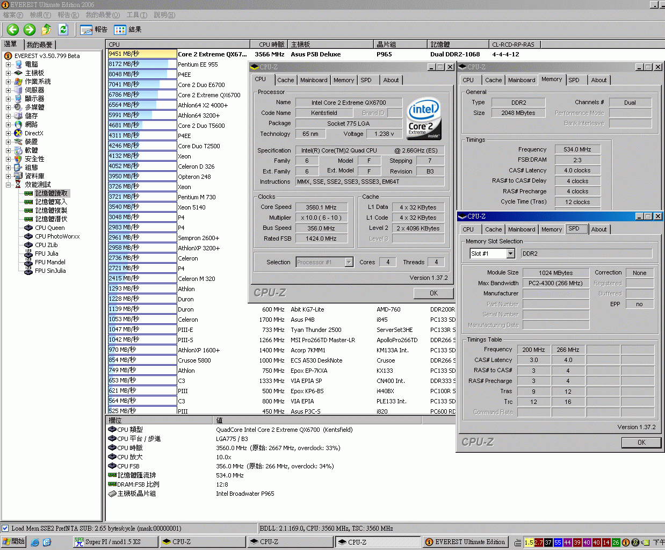This screenshot has width=665, height=550.
Task: Open the Processor #1 selection dropdown
Action: (349, 262)
